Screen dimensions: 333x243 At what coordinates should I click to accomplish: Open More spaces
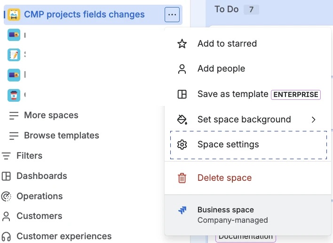51,115
